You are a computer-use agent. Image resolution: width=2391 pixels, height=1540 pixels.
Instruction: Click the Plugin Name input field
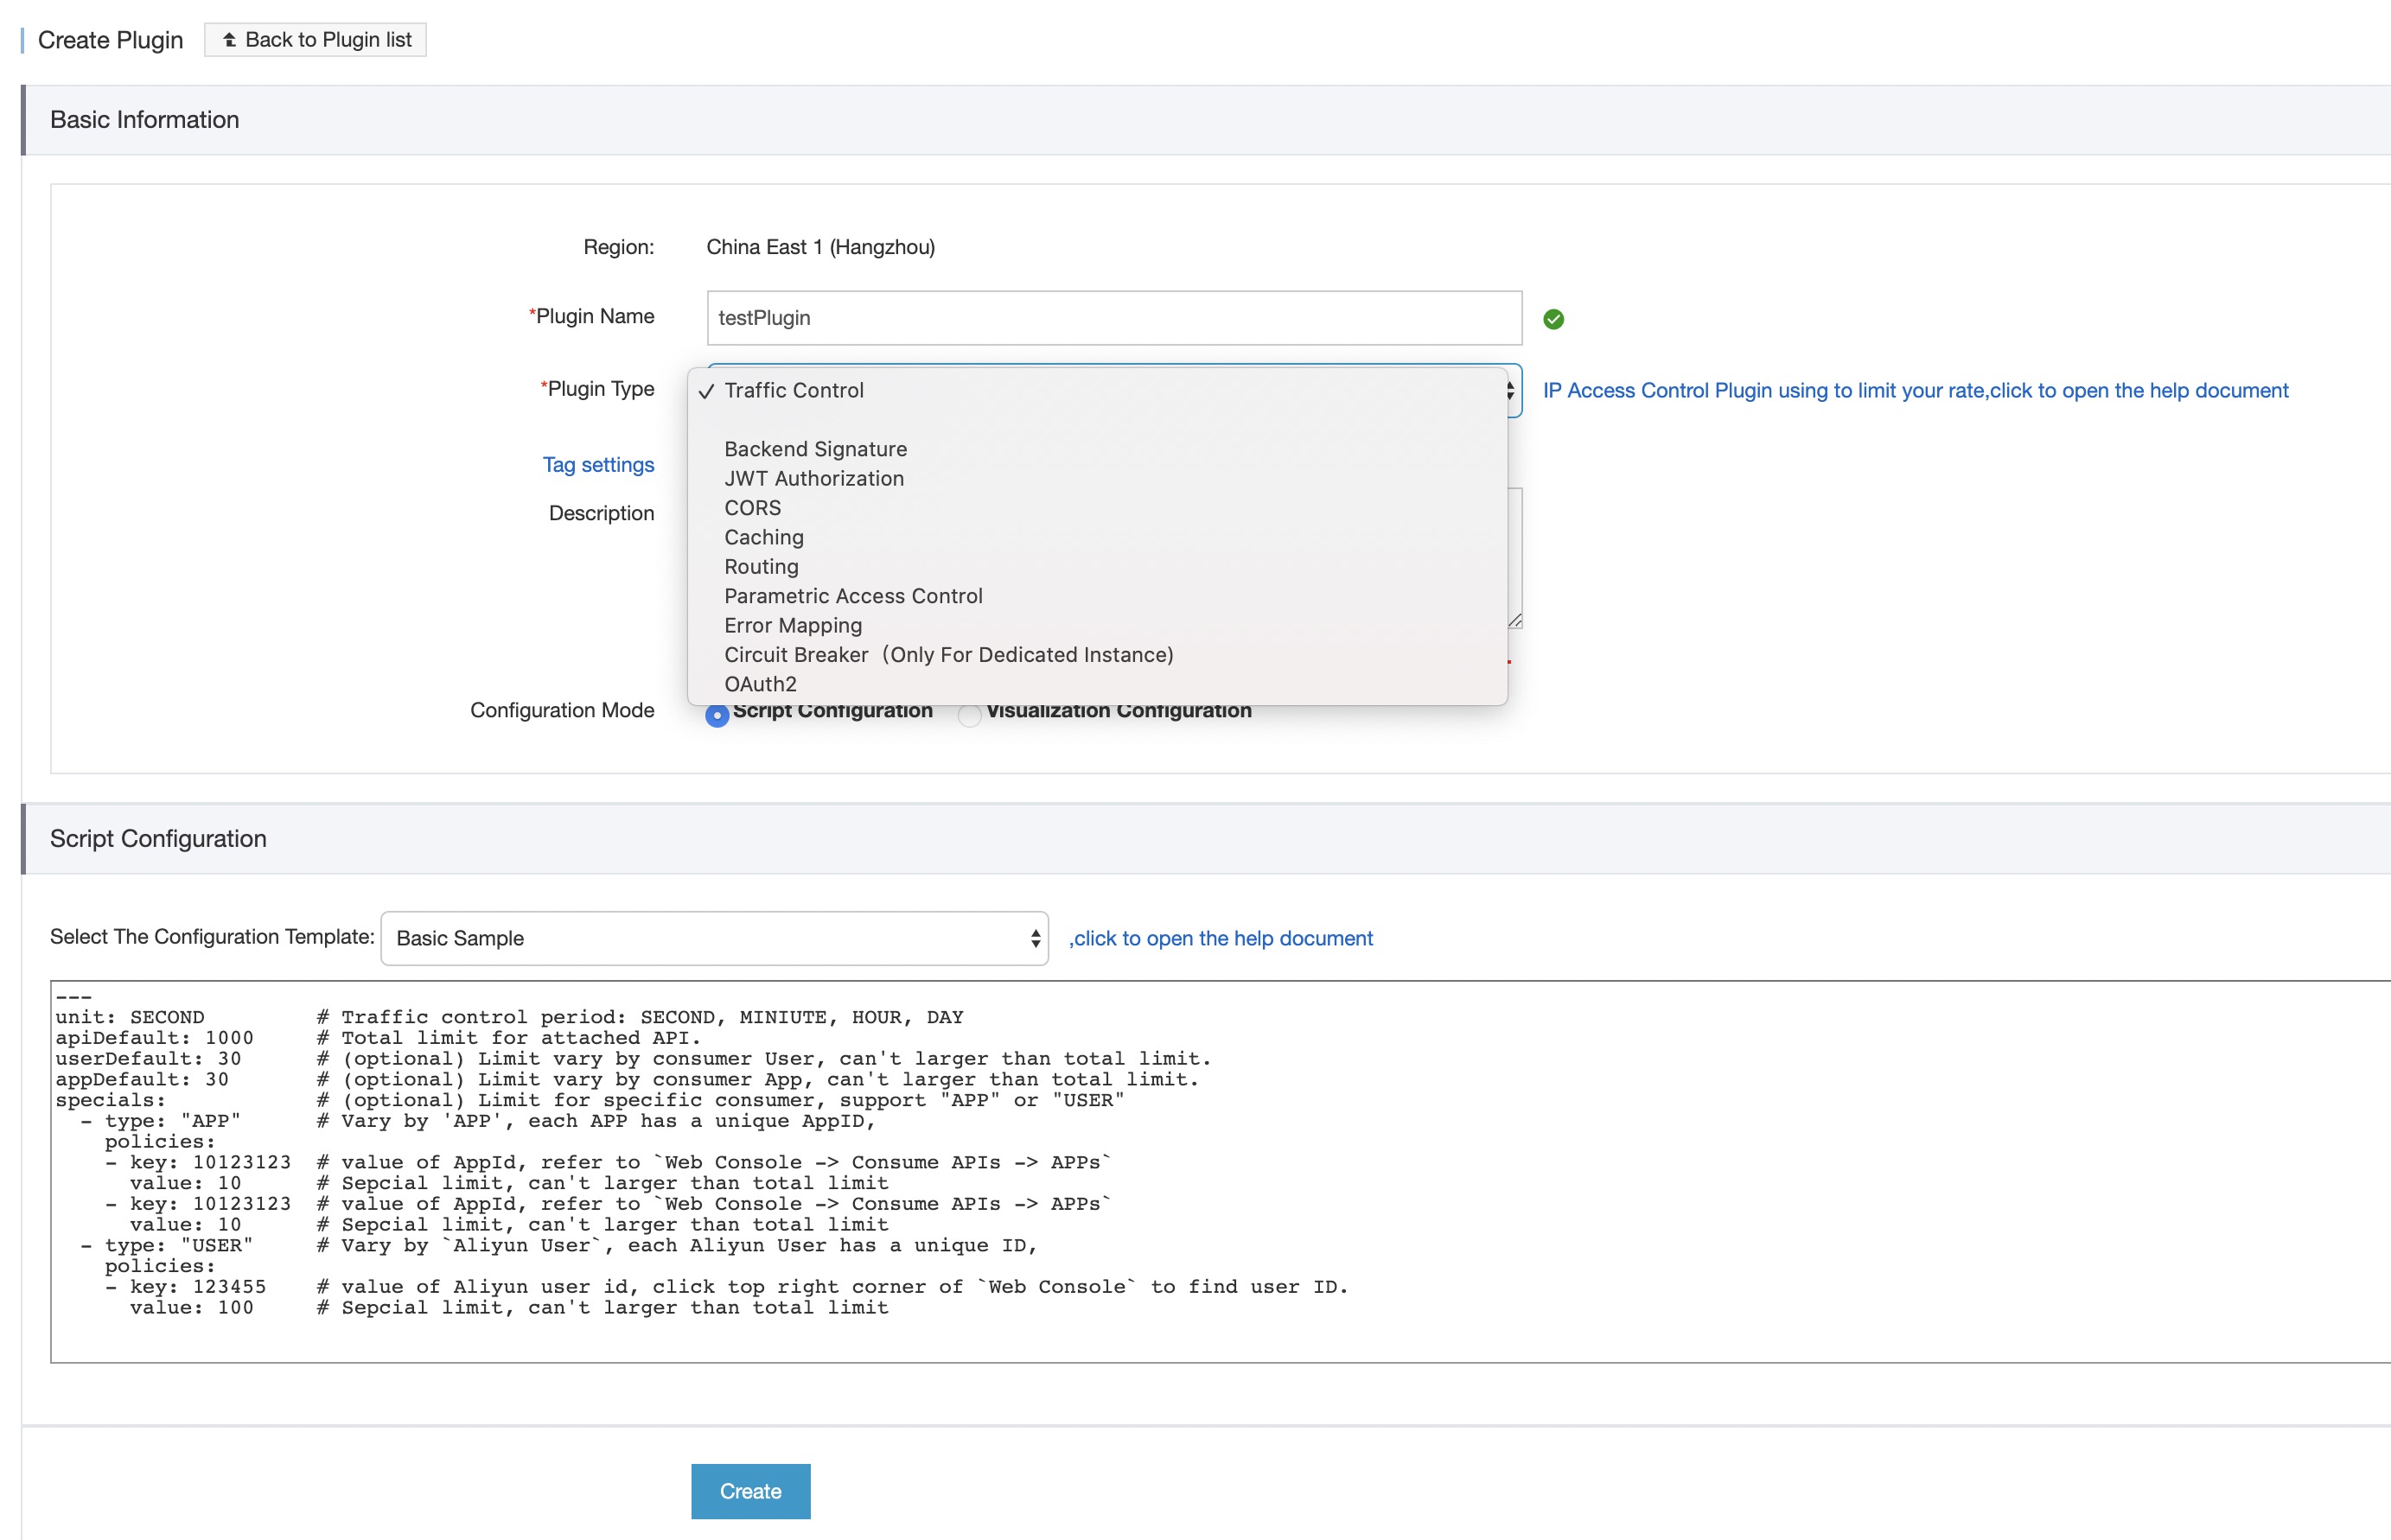click(1113, 318)
